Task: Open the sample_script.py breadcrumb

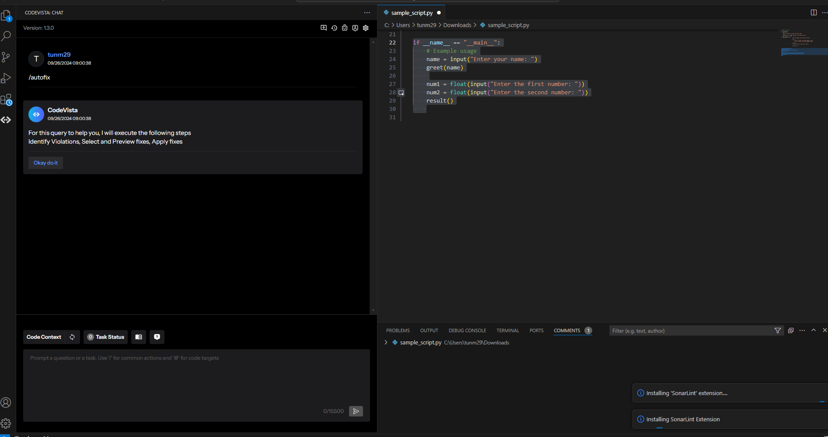Action: (x=508, y=25)
